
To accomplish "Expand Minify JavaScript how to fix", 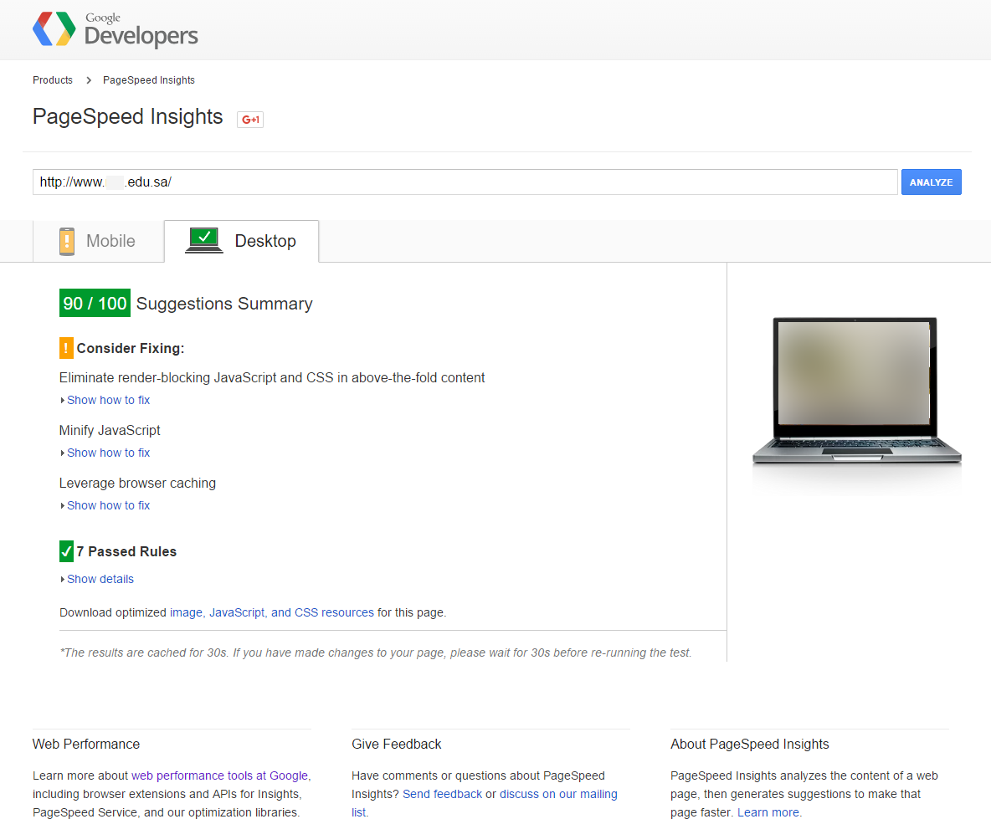I will 108,453.
